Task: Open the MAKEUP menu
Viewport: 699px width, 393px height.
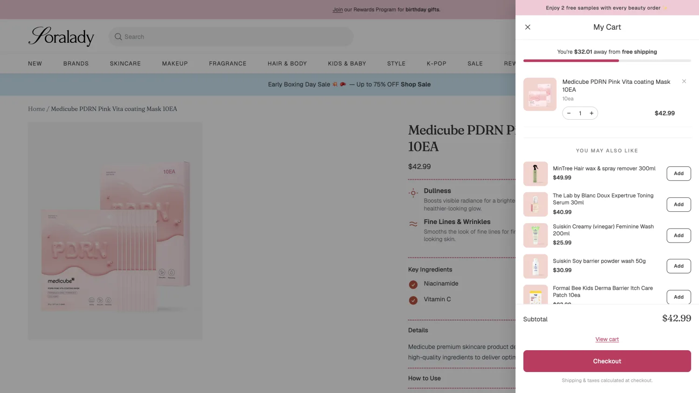Action: 175,64
